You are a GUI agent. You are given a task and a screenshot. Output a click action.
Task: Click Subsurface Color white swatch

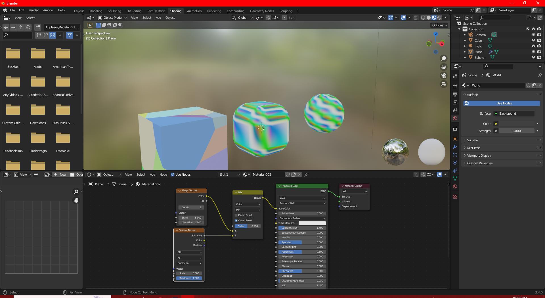coord(312,223)
